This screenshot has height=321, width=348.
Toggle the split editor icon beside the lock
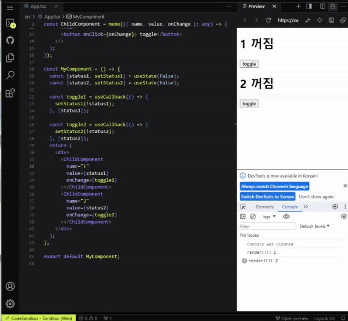(322, 6)
